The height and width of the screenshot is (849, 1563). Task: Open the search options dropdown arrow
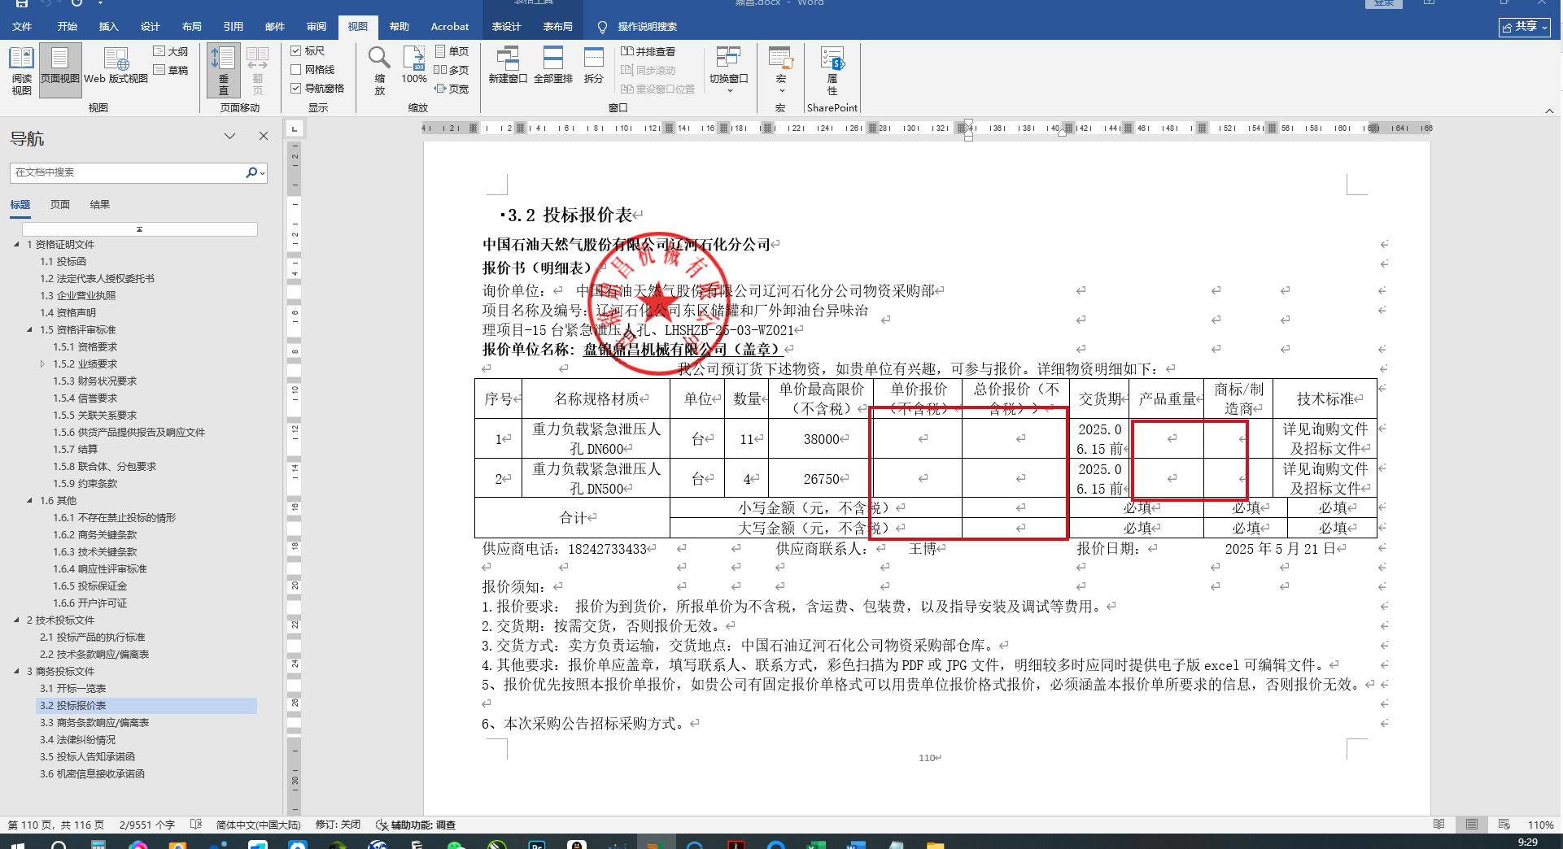tap(262, 172)
